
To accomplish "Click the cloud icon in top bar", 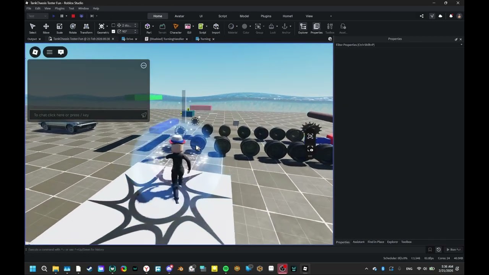I will pos(440,16).
